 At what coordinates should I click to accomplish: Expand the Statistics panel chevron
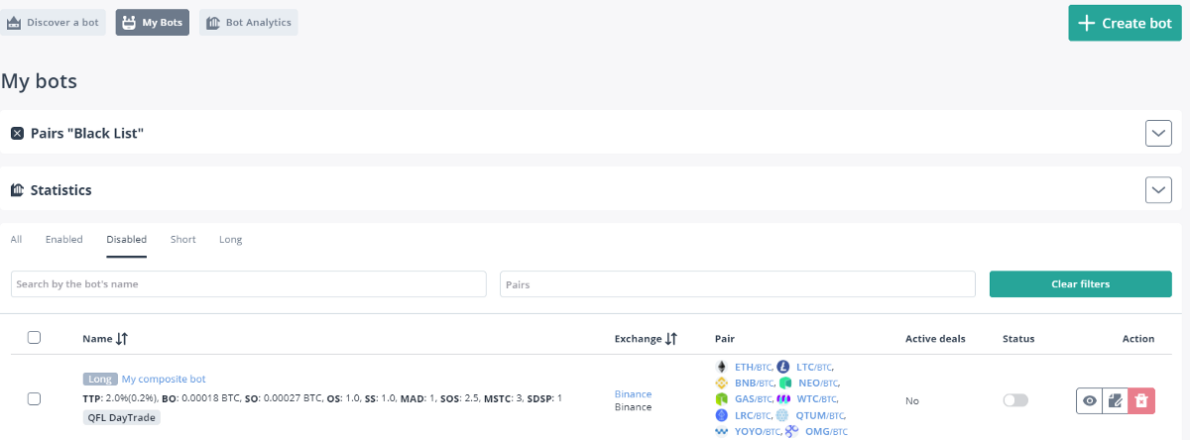pos(1158,189)
